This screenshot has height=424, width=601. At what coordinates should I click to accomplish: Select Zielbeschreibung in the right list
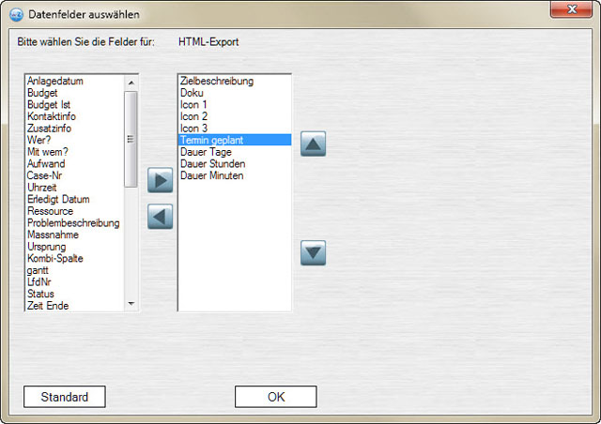tap(217, 81)
